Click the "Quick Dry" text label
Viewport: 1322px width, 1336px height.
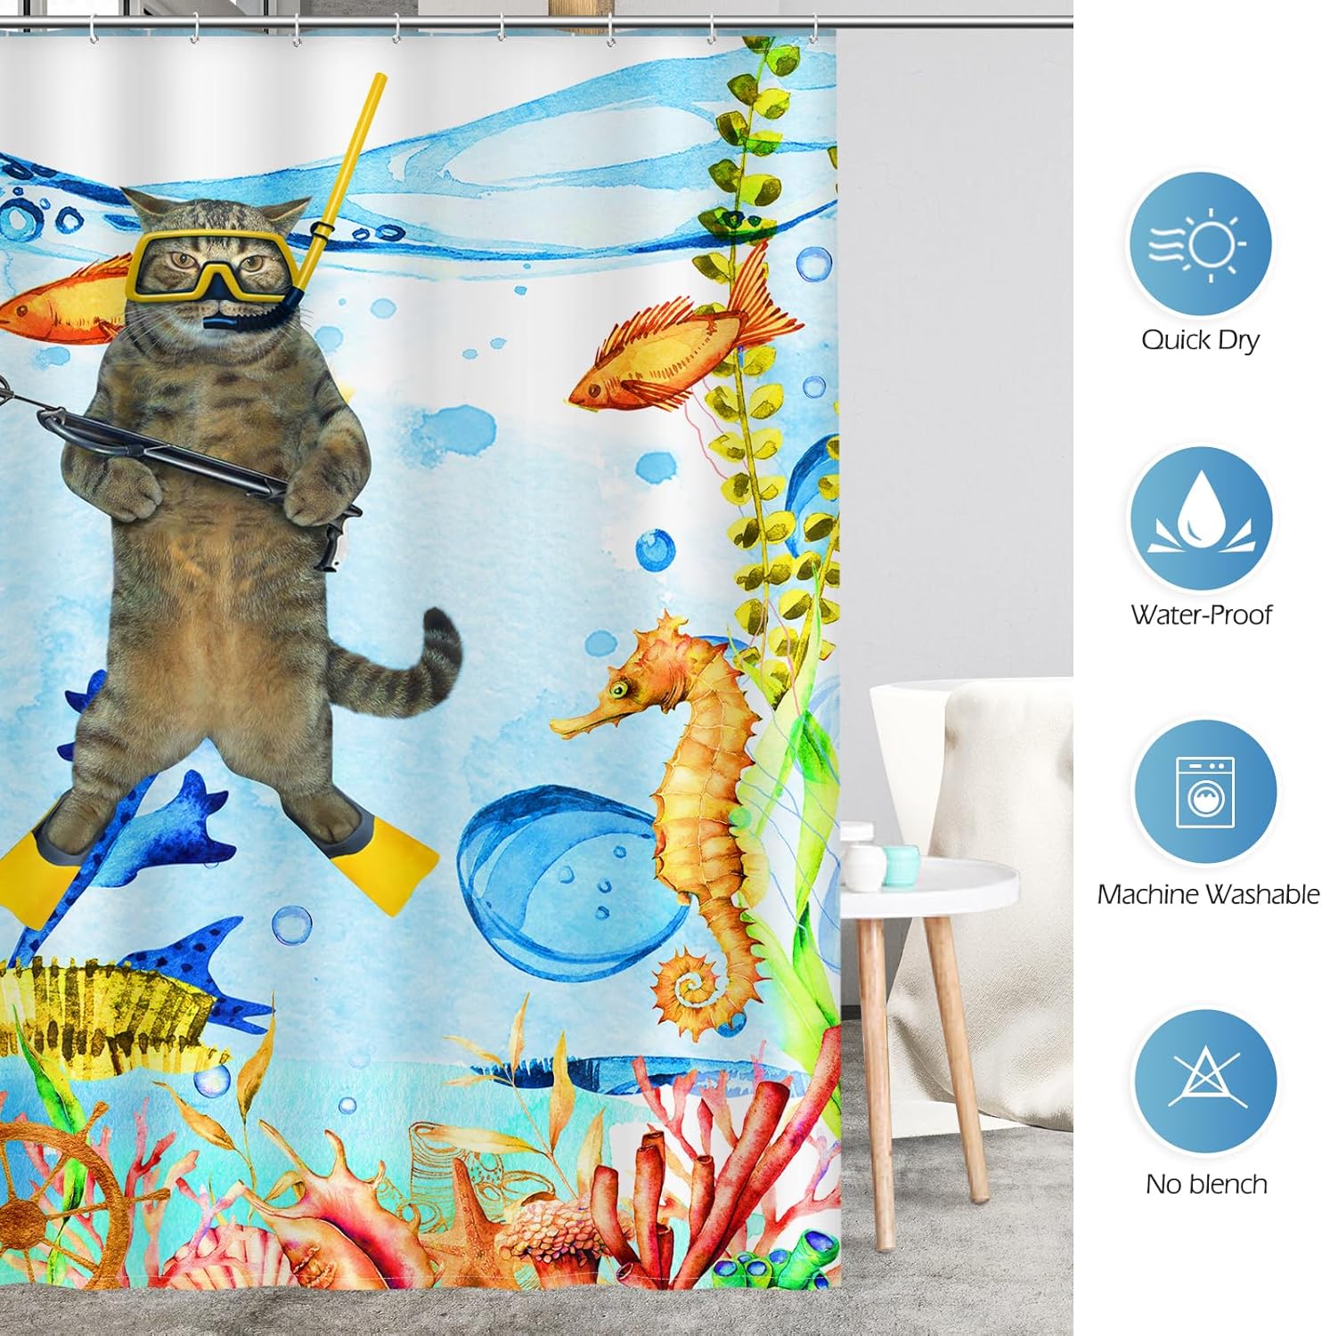(x=1199, y=339)
